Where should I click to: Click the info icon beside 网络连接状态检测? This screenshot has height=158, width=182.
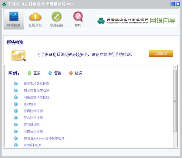(16, 97)
